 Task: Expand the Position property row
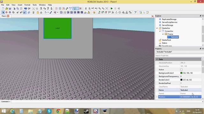[x=157, y=97]
